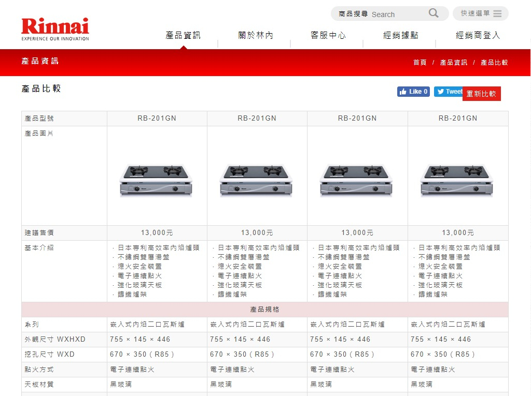Screen dimensions: 531x396
Task: Open the fourth column's stove product image
Action: [x=457, y=180]
